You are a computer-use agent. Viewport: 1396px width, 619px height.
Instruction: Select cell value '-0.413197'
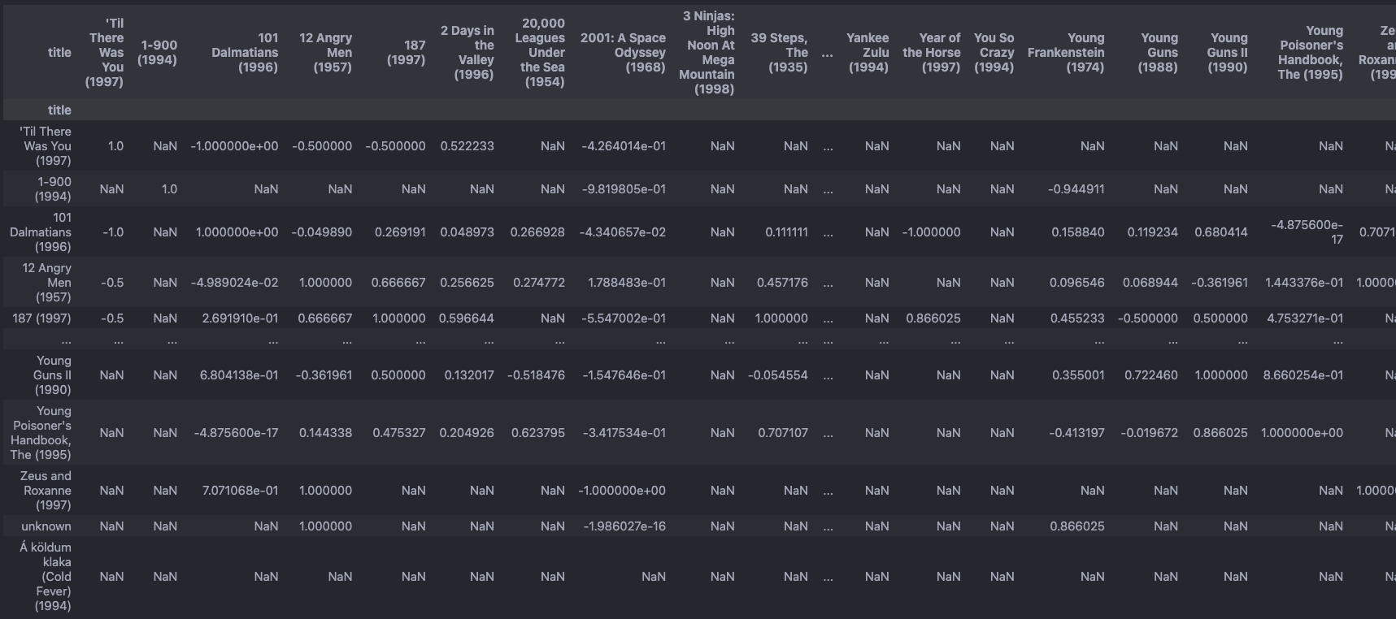[x=1076, y=433]
